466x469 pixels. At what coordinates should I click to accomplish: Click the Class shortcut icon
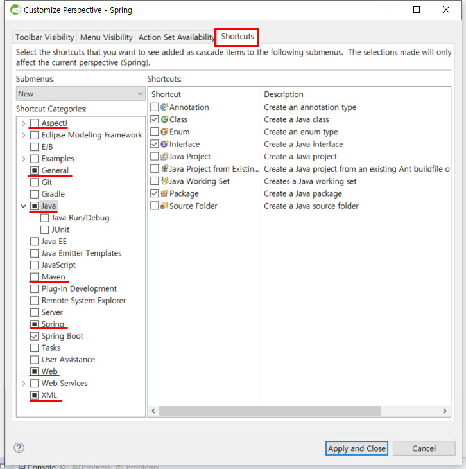coord(164,119)
